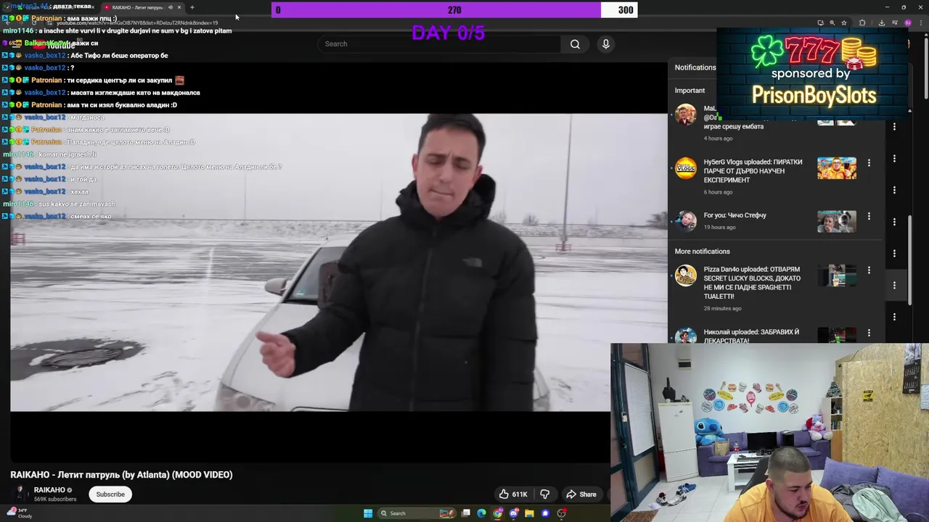
Task: Like the RAIKAHO video (611K thumbs up)
Action: click(512, 494)
